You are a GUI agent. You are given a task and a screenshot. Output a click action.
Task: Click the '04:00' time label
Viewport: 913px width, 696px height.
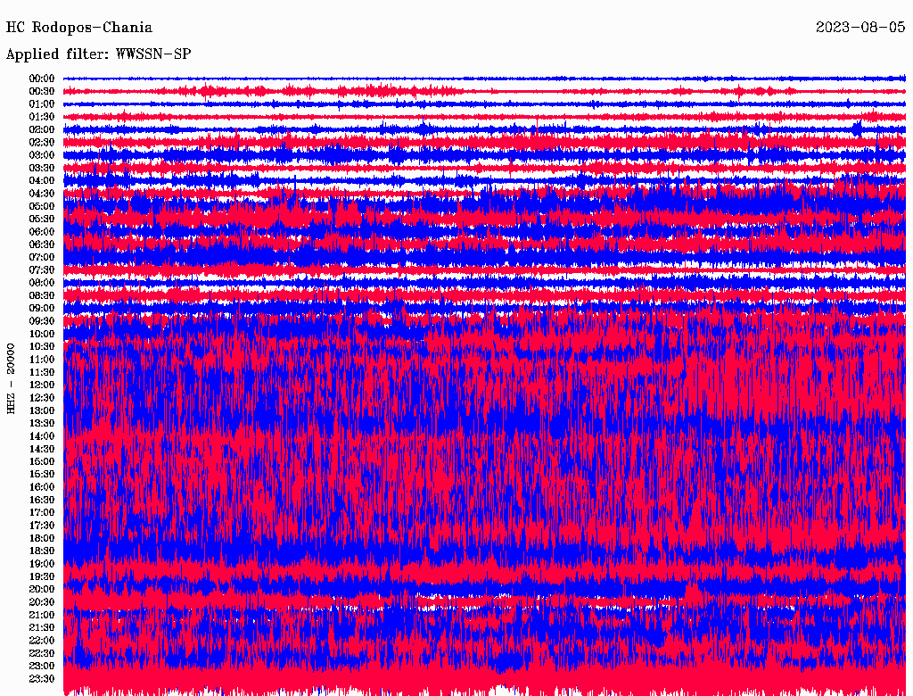42,181
